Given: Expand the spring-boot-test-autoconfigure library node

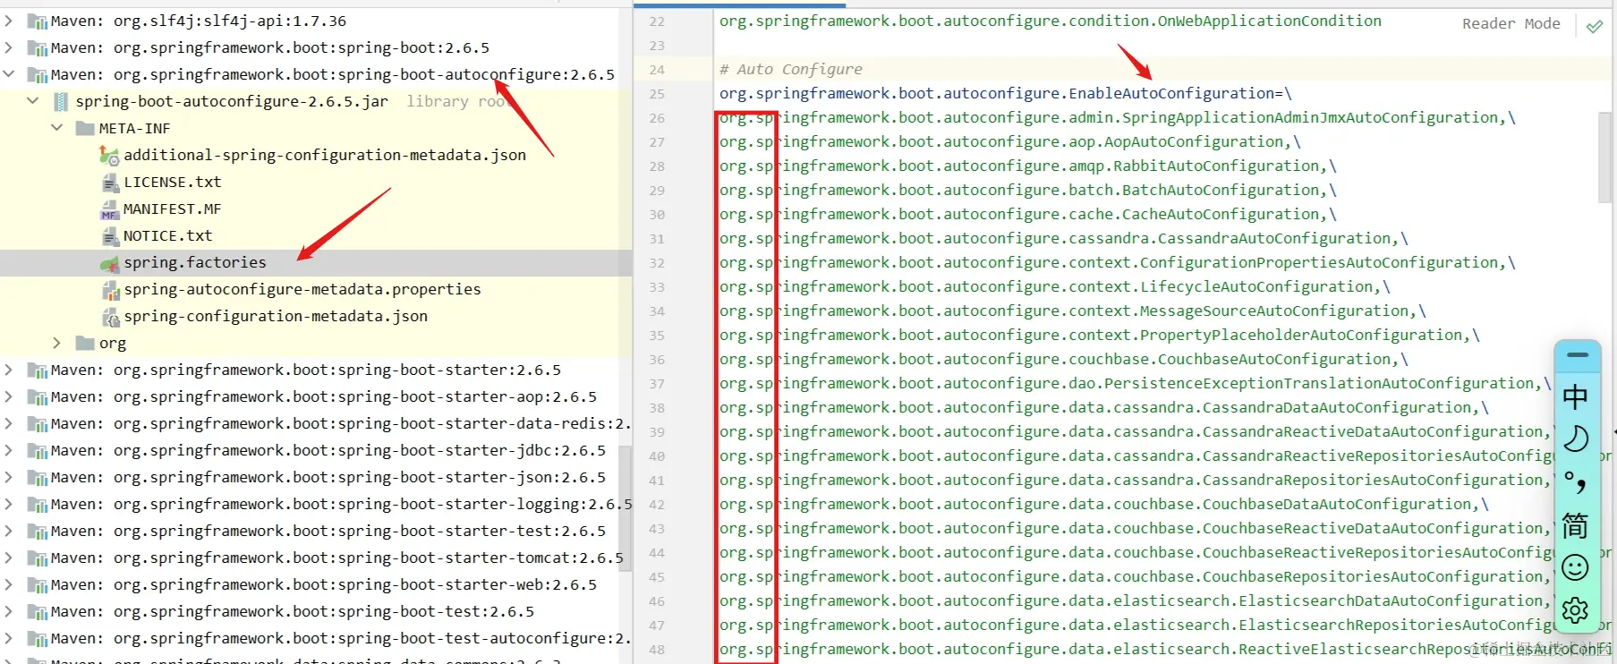Looking at the screenshot, I should click(9, 638).
